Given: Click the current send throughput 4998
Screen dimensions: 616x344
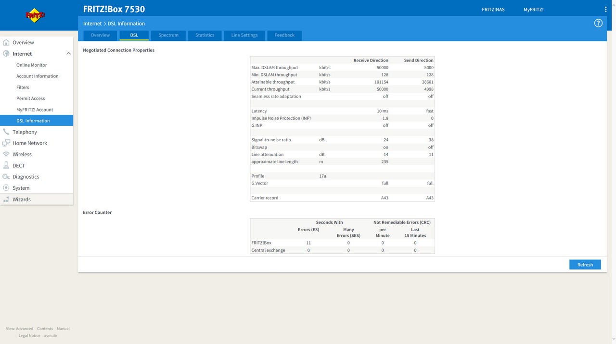Looking at the screenshot, I should click(428, 89).
